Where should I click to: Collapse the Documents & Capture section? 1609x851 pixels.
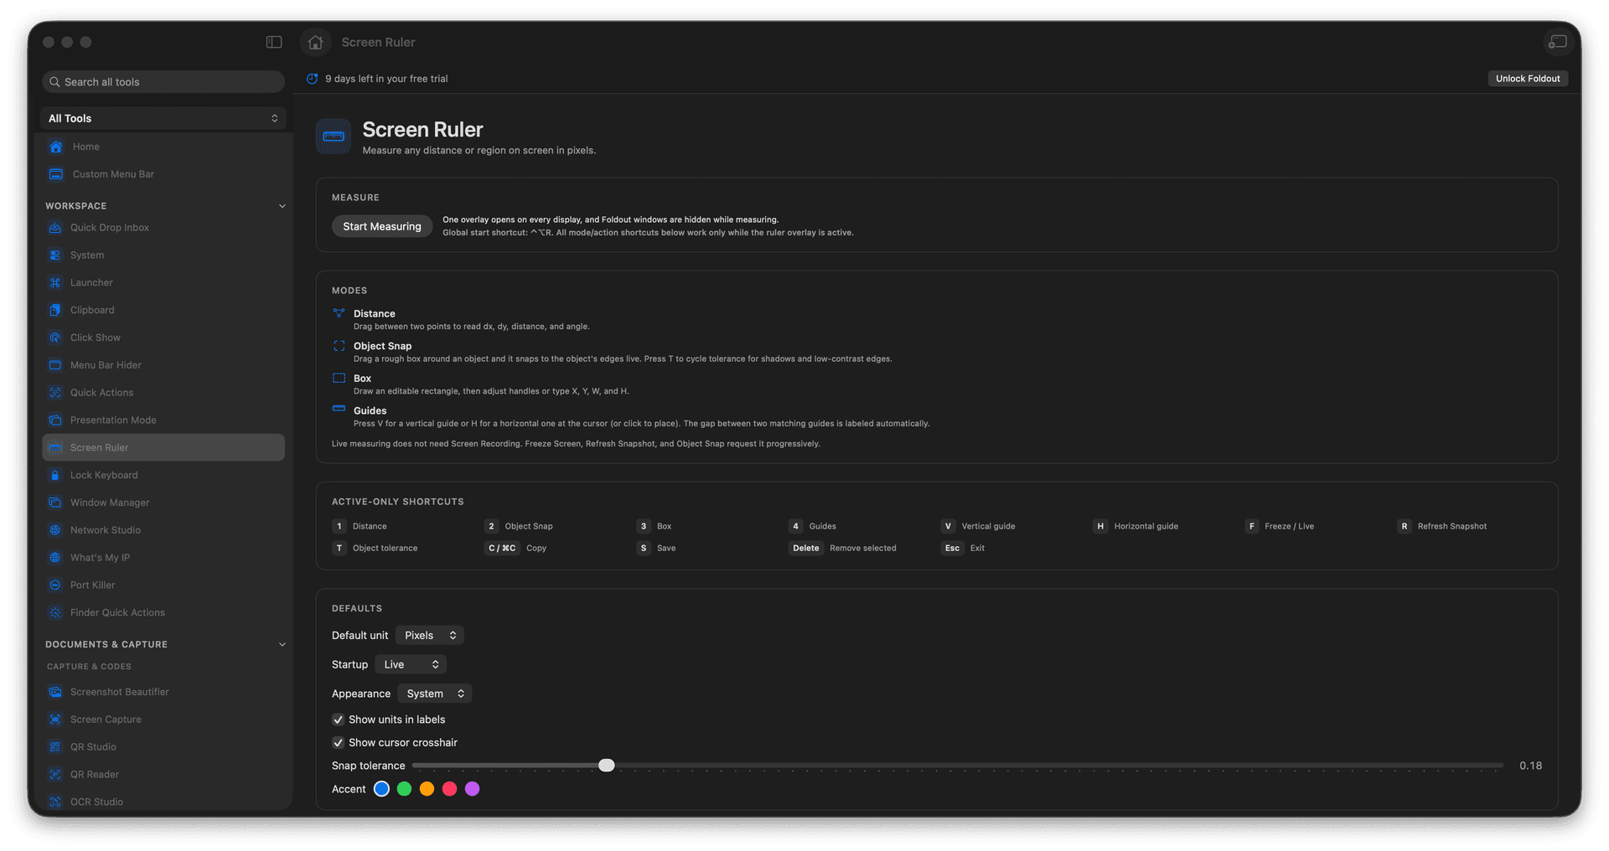[x=282, y=645]
